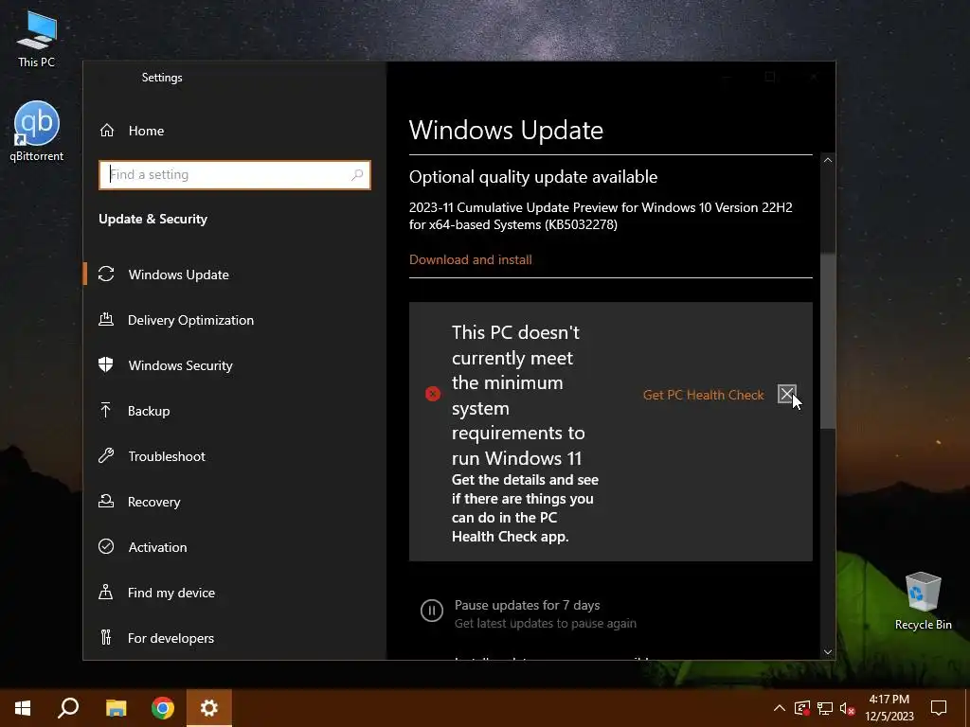Open File Explorer from taskbar
Image resolution: width=970 pixels, height=727 pixels.
(116, 708)
